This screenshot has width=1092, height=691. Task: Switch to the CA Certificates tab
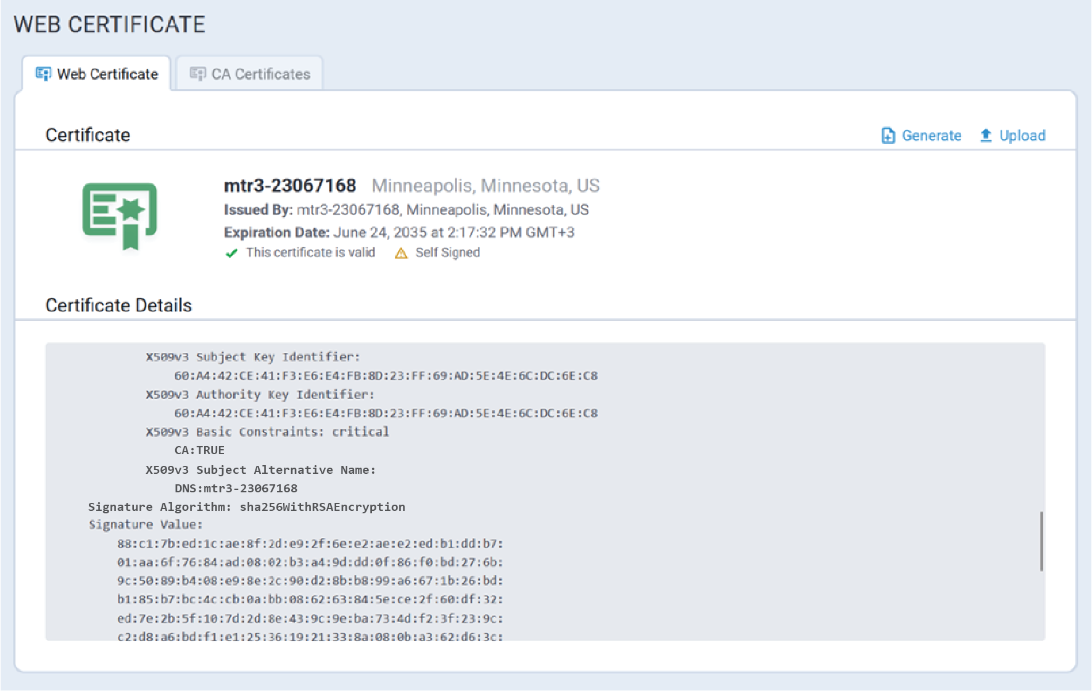260,74
